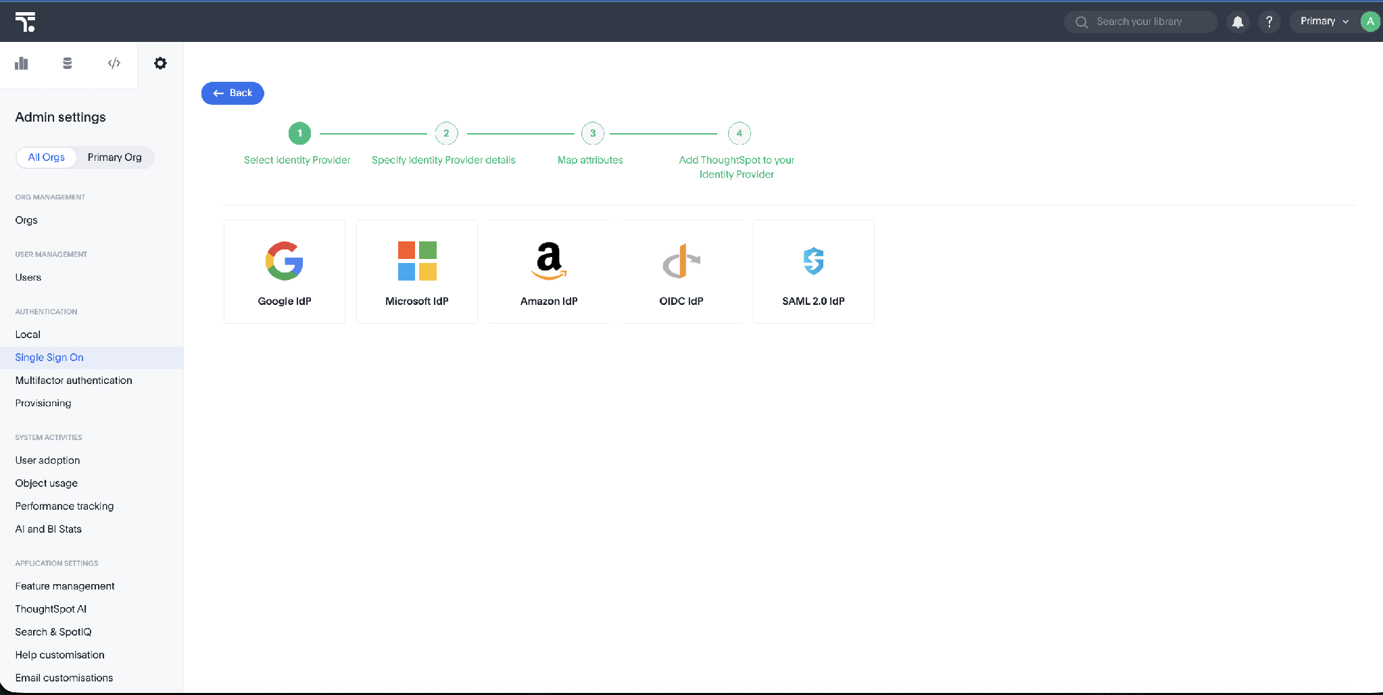Switch to Primary Org toggle
The height and width of the screenshot is (695, 1383).
pyautogui.click(x=115, y=158)
